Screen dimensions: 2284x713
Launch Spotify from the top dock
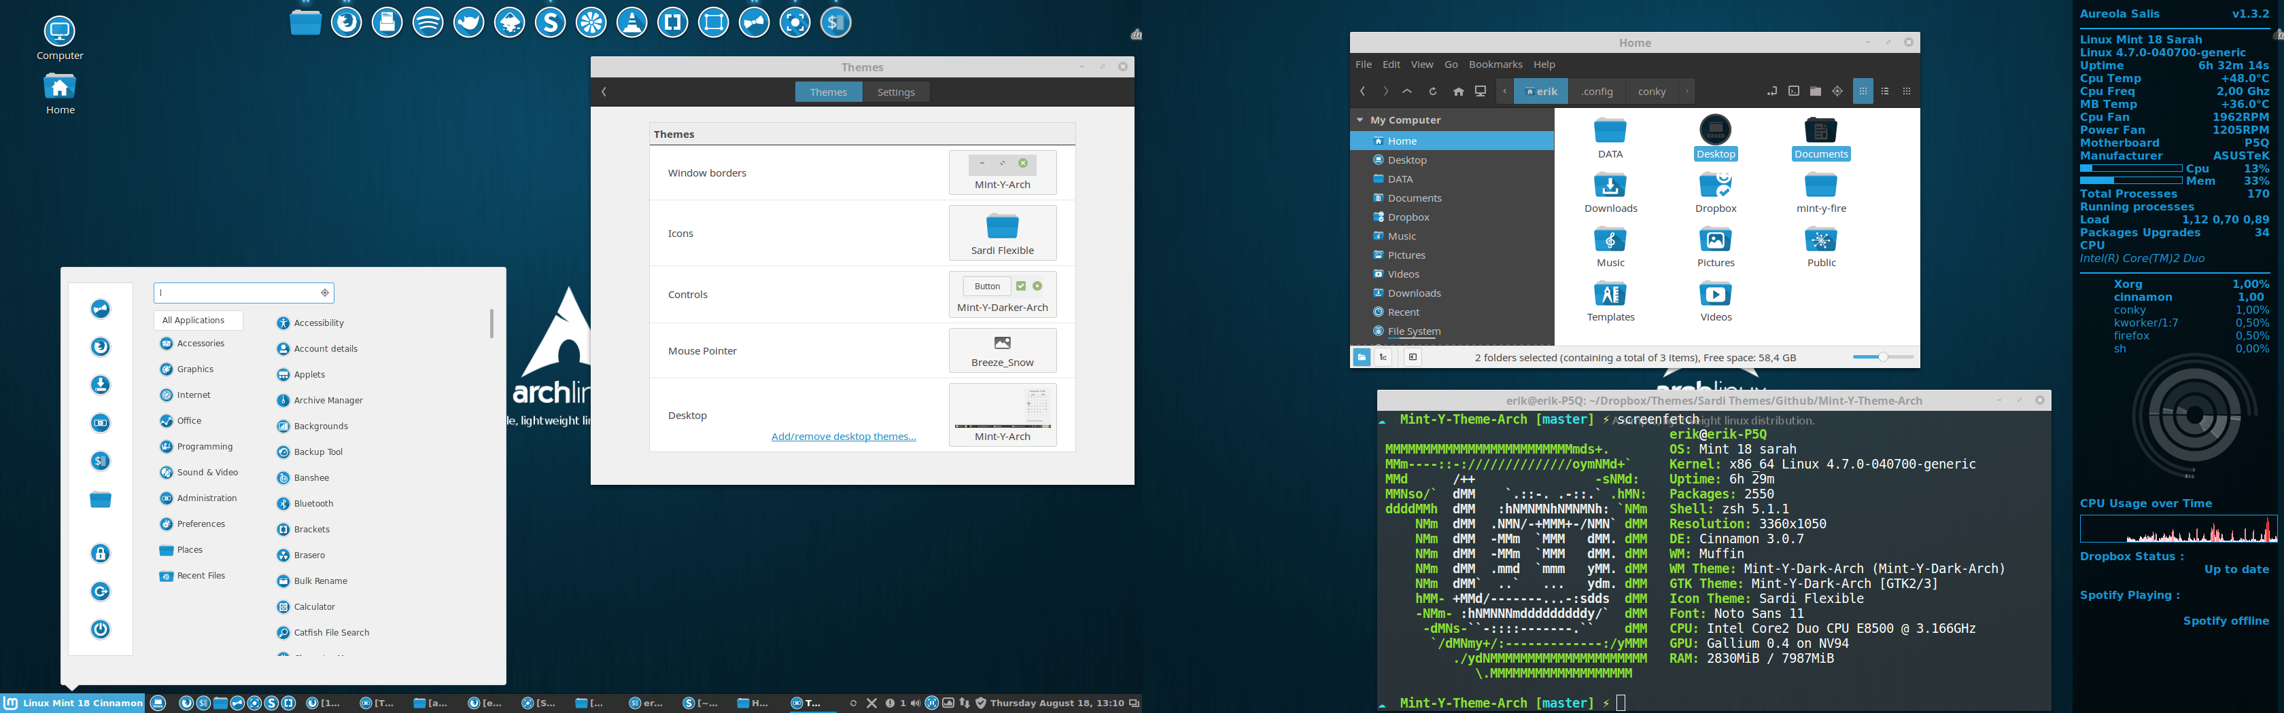tap(428, 22)
